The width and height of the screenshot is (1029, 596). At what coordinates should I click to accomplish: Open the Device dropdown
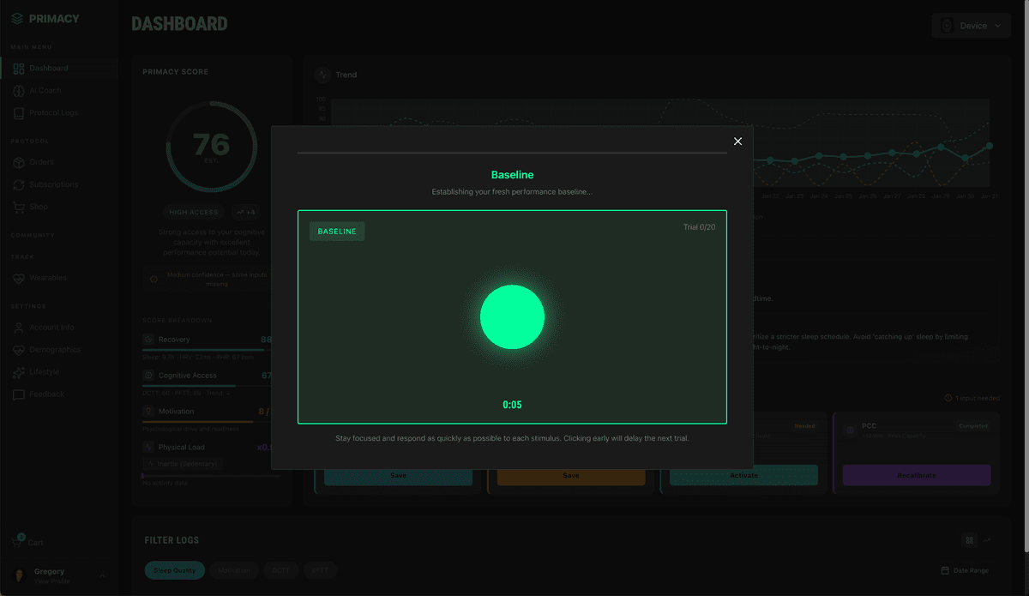972,26
